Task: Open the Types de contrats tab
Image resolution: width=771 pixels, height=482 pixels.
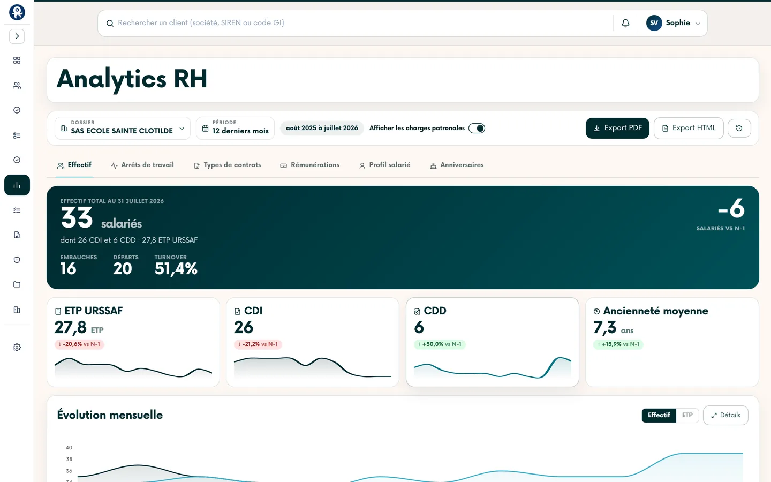Action: (228, 165)
